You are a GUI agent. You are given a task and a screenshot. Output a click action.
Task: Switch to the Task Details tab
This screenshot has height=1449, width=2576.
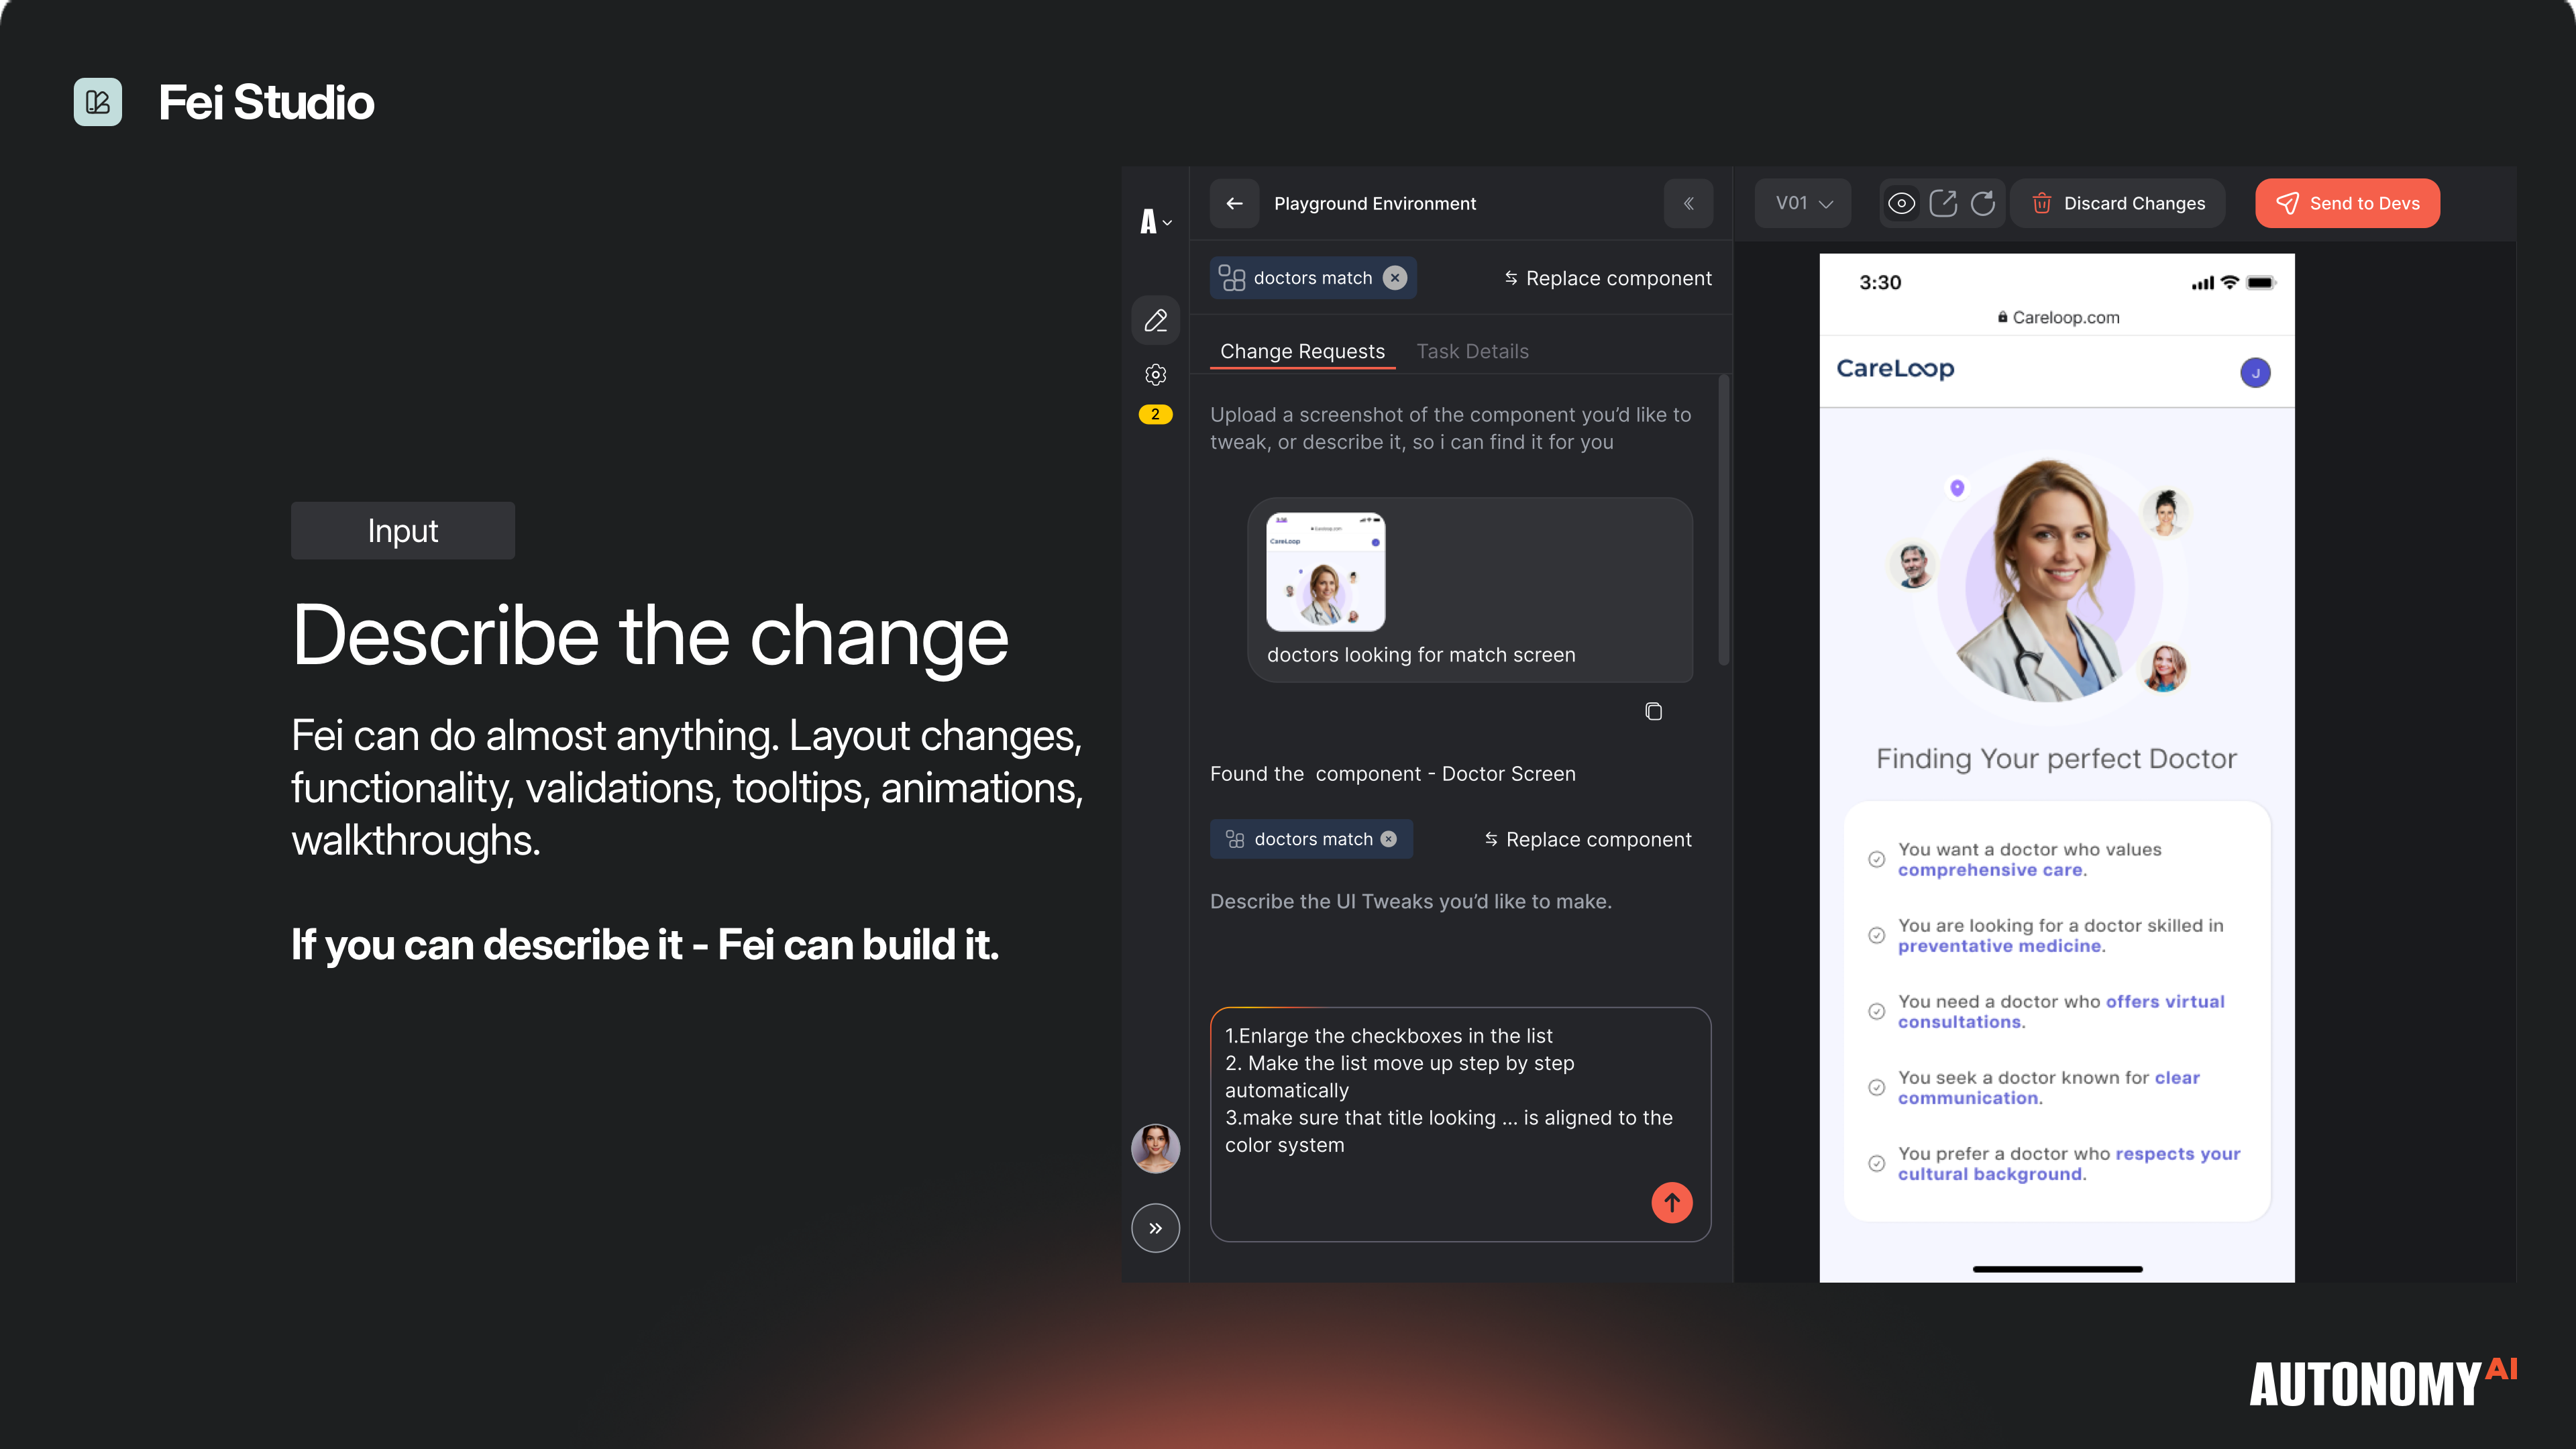tap(1472, 351)
